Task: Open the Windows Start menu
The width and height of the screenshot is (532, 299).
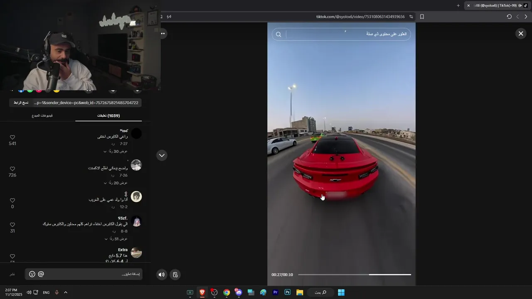Action: pyautogui.click(x=341, y=292)
